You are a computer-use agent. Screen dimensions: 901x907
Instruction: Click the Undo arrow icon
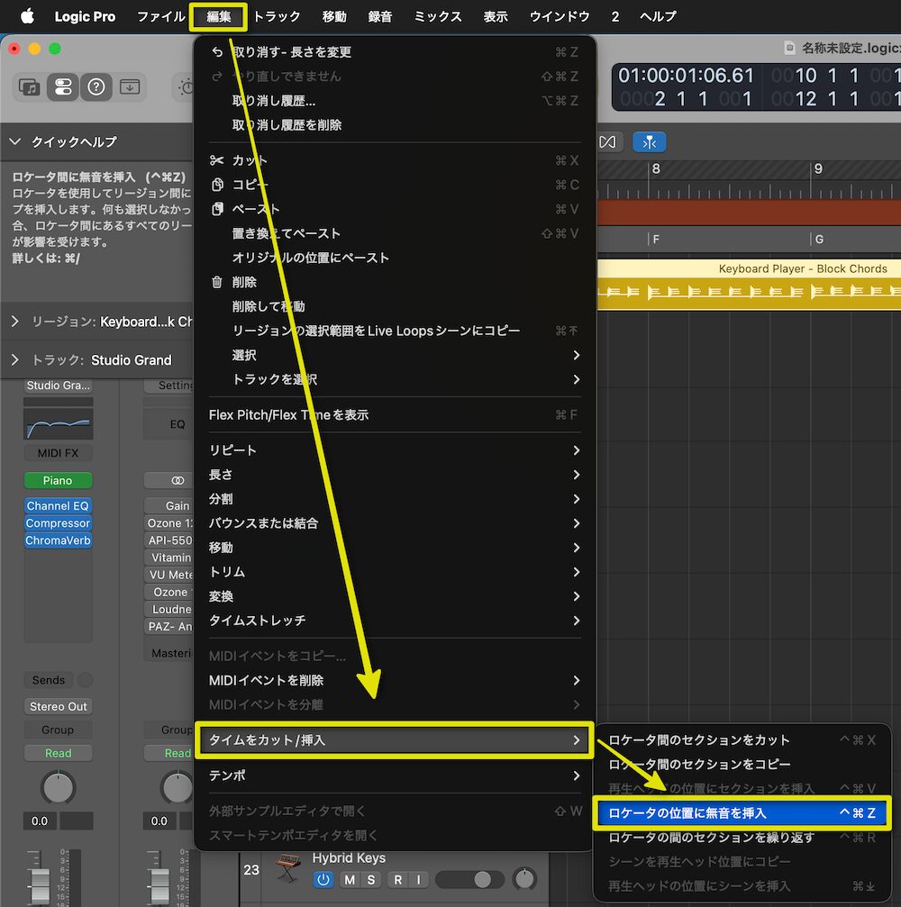point(217,52)
